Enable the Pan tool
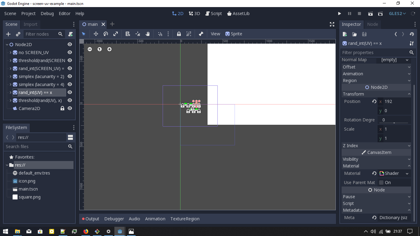 click(x=148, y=34)
